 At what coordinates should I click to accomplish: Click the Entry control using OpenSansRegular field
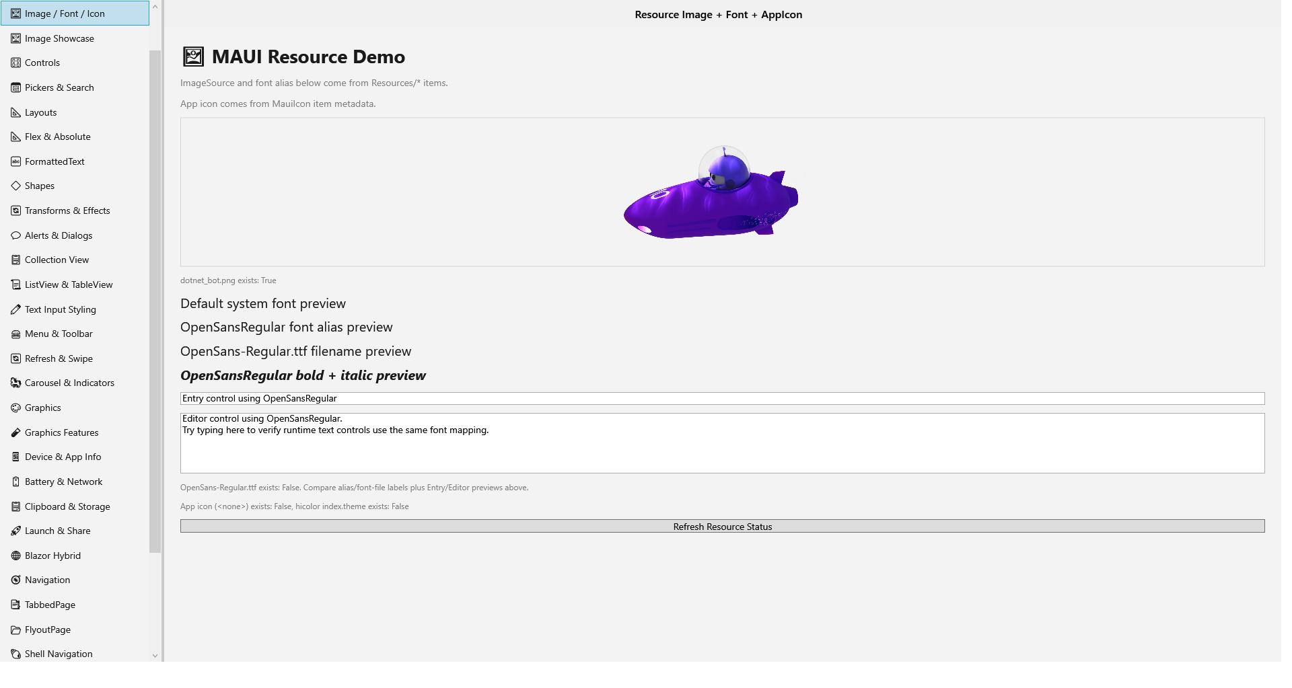click(723, 398)
